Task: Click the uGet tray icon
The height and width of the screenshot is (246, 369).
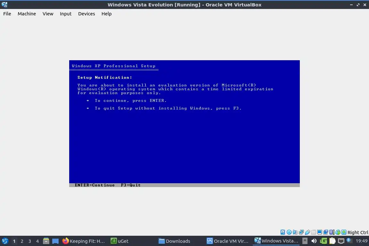Action: (x=324, y=241)
